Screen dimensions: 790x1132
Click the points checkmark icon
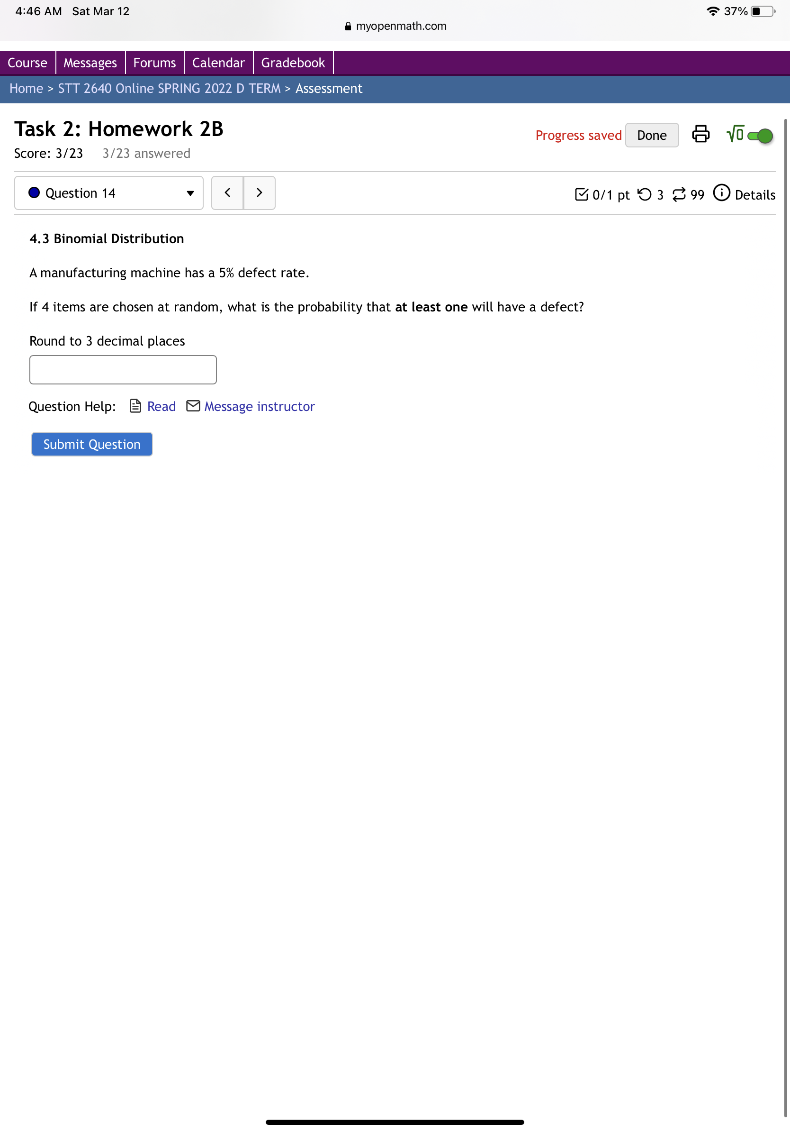click(x=581, y=195)
